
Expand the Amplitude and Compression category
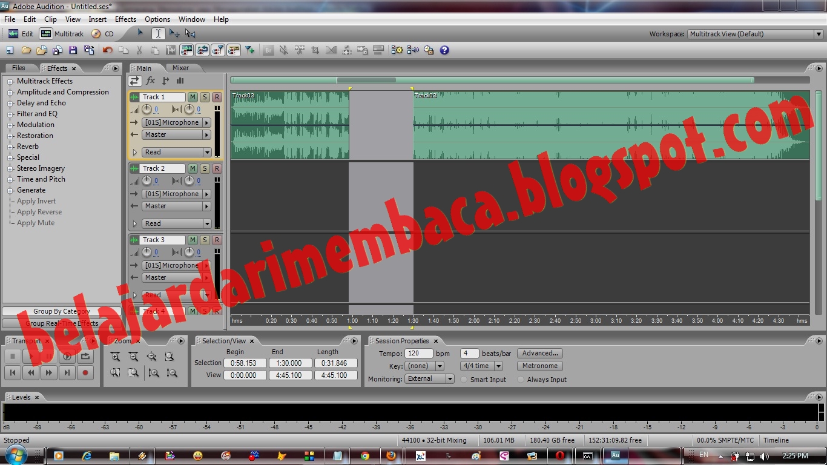click(x=10, y=92)
